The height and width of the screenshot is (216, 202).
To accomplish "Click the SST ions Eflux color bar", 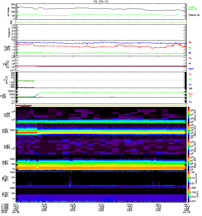I will click(x=189, y=115).
